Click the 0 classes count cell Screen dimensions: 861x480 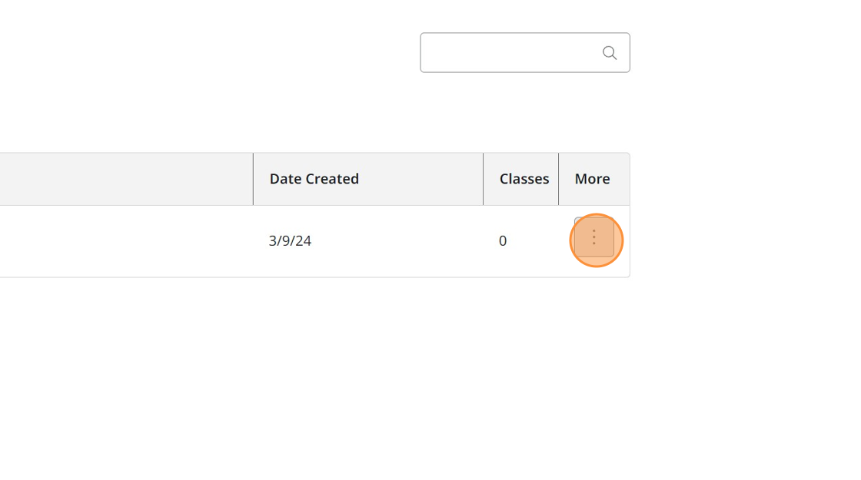[503, 241]
